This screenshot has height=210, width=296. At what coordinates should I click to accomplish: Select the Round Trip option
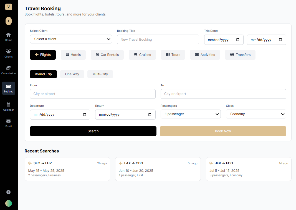click(43, 74)
